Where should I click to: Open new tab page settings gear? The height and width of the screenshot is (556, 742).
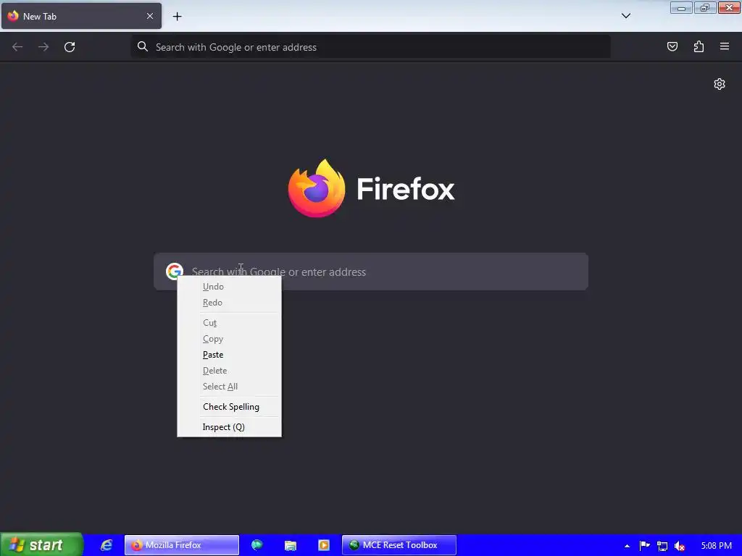click(720, 84)
